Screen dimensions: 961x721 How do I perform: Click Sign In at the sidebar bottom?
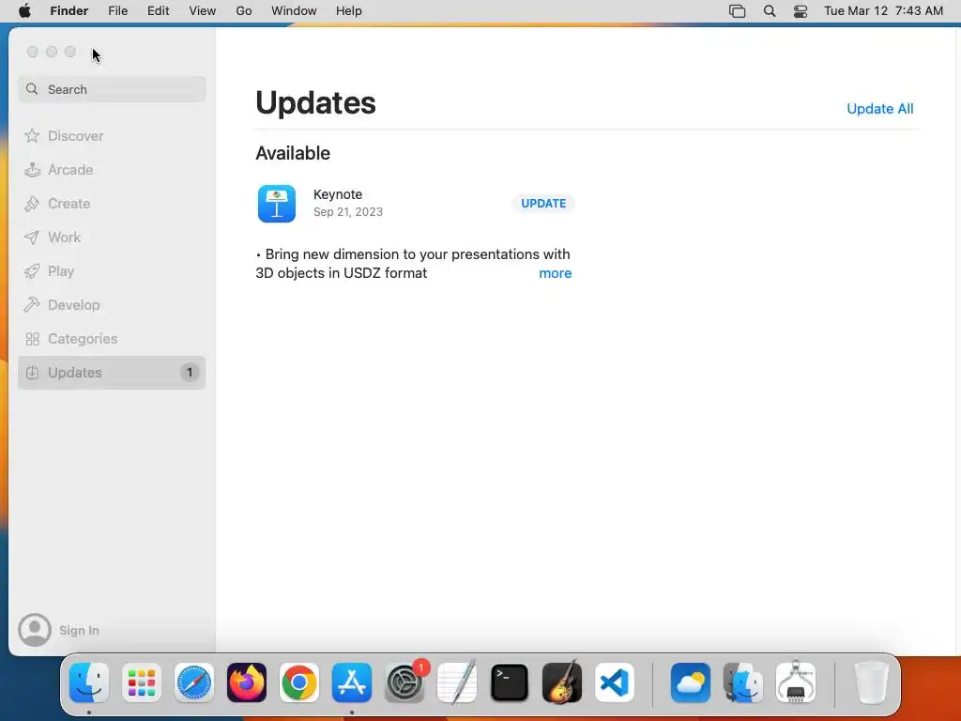coord(79,630)
